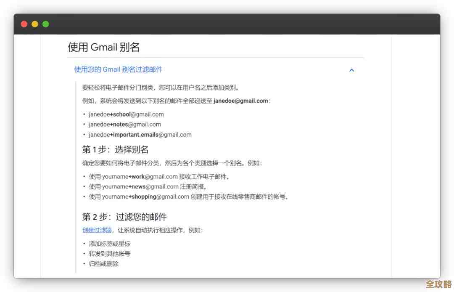Click the 第 2 步：过滤您的邮件 heading
The image size is (454, 292).
[125, 217]
